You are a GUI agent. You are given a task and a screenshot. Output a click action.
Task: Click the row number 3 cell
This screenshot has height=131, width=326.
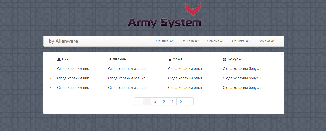(x=51, y=88)
